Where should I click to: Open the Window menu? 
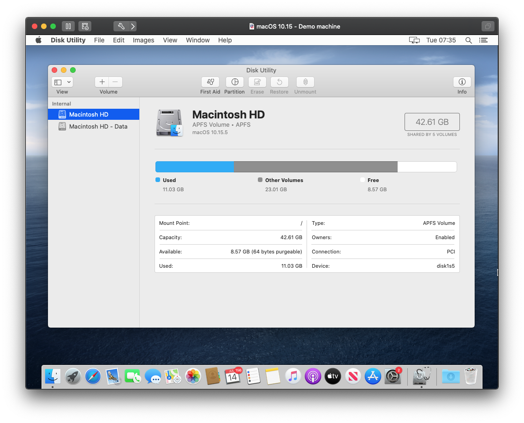pyautogui.click(x=198, y=40)
